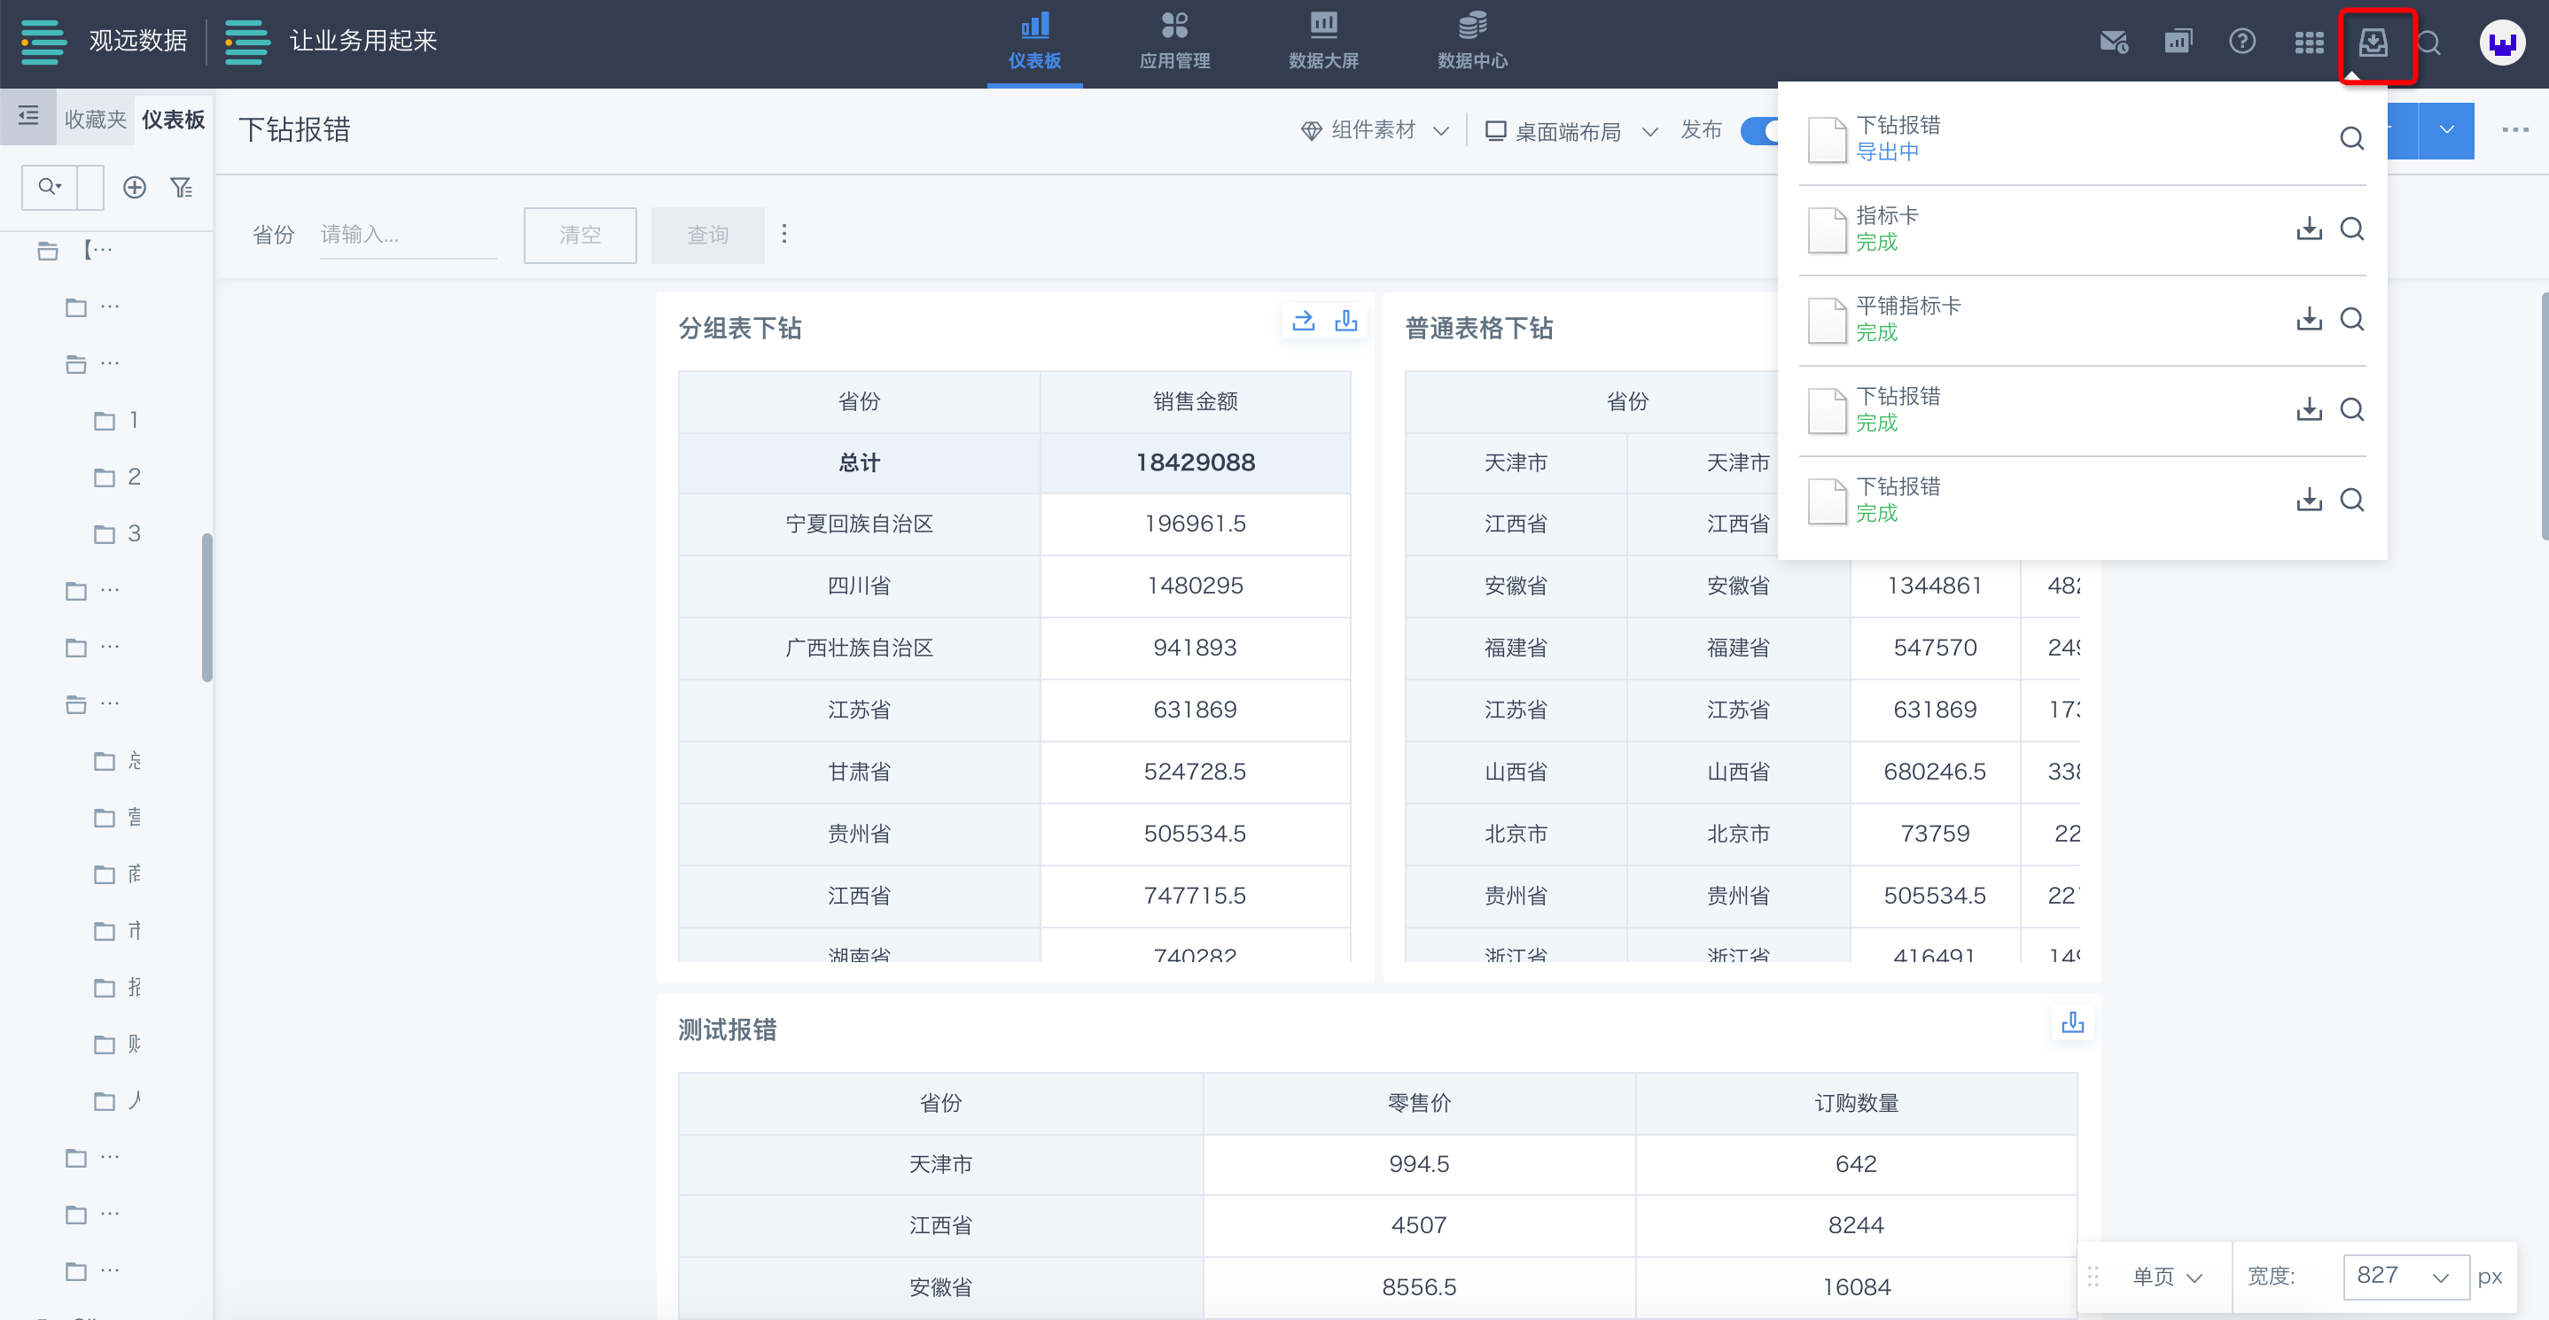The height and width of the screenshot is (1320, 2549).
Task: Click 宁夏回族自治区 cell
Action: coord(859,524)
